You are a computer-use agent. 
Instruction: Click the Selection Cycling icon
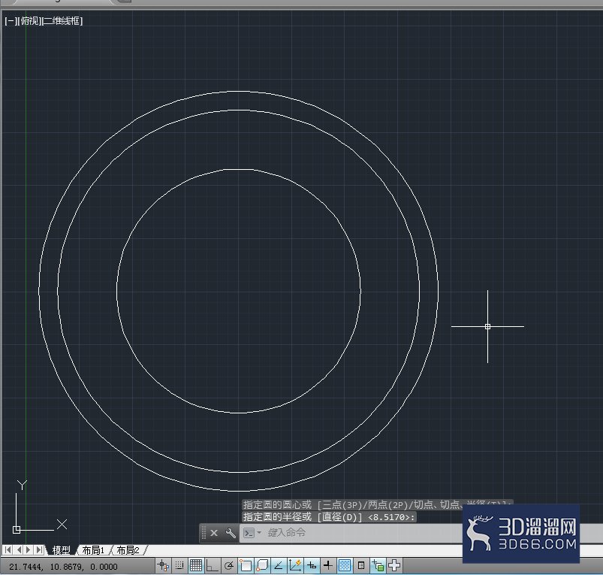(378, 565)
